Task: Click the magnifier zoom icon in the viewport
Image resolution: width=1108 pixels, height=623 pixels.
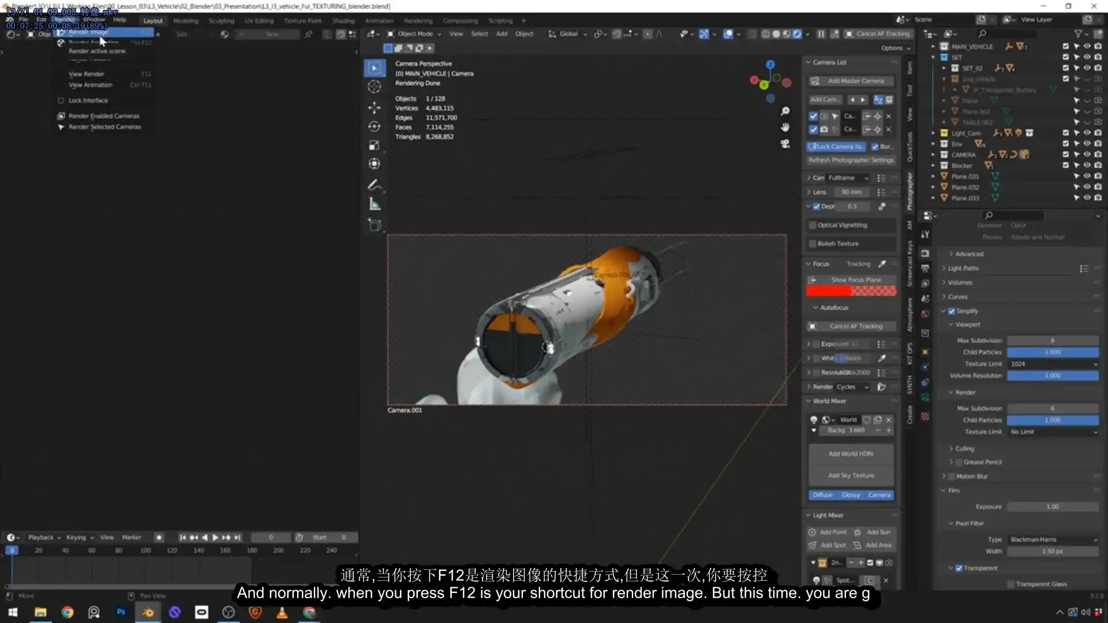Action: point(785,111)
